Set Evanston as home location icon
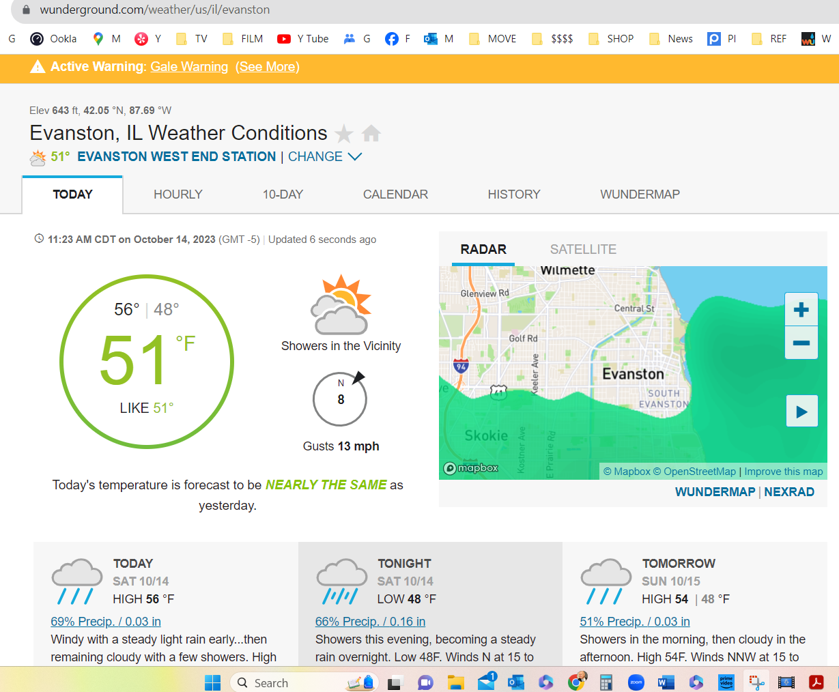The image size is (839, 692). (371, 133)
